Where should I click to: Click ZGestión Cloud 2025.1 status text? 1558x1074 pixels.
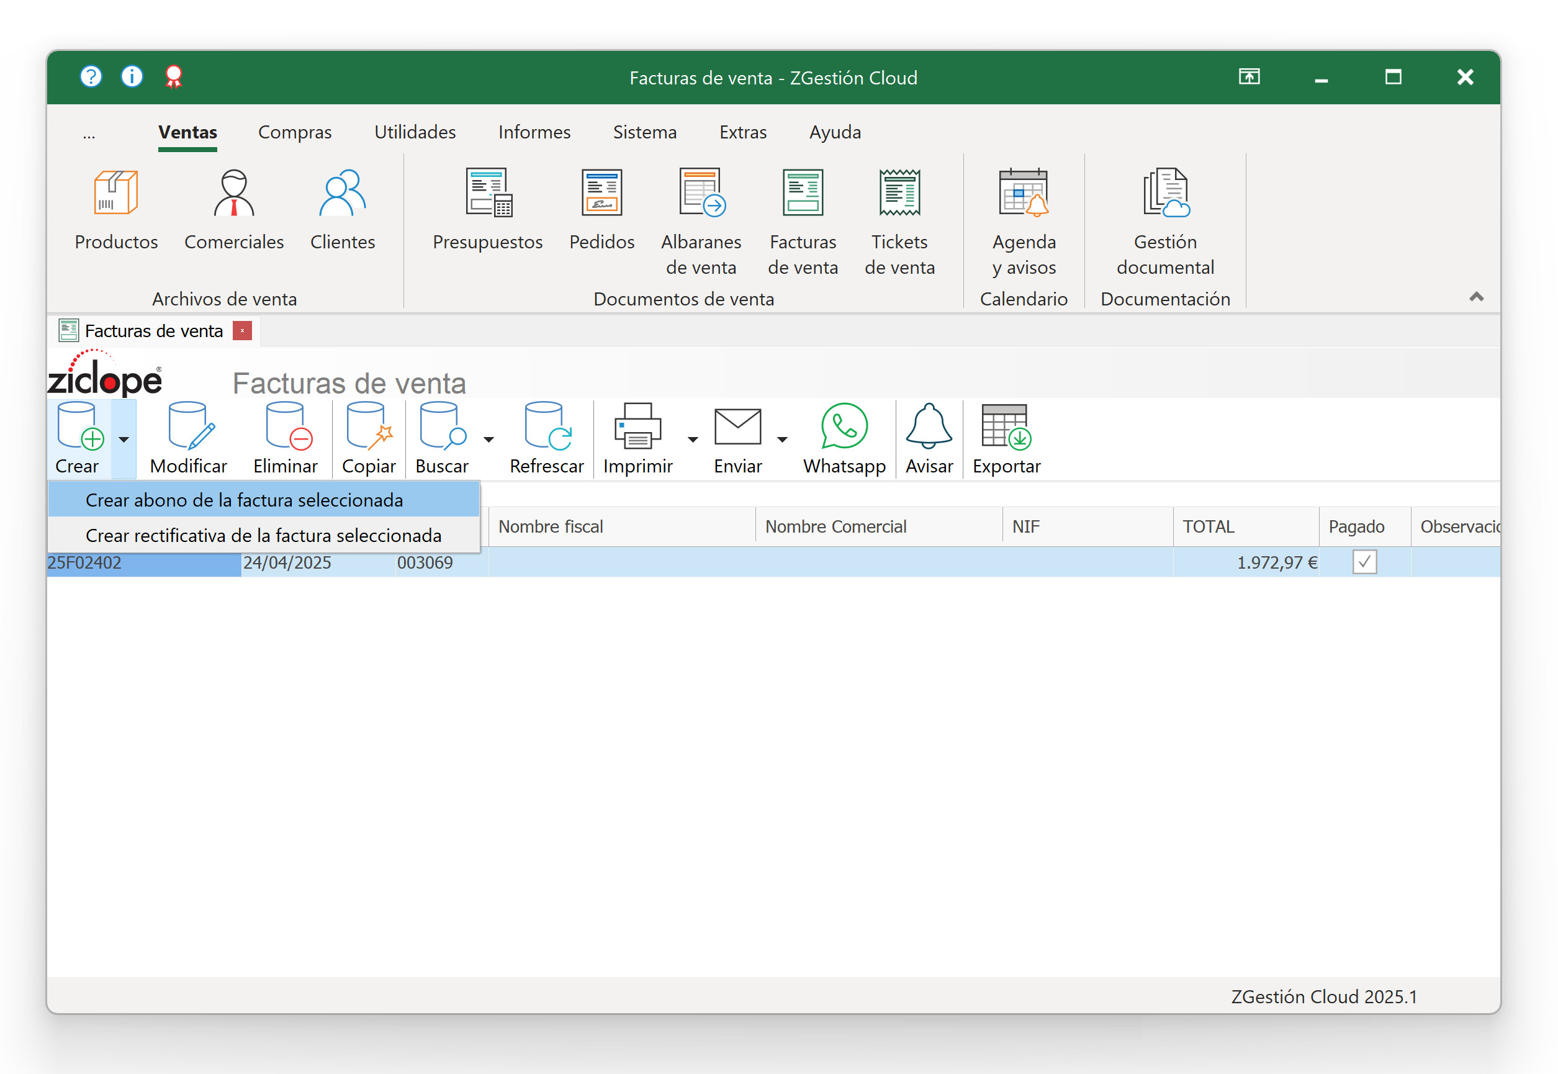coord(1325,996)
